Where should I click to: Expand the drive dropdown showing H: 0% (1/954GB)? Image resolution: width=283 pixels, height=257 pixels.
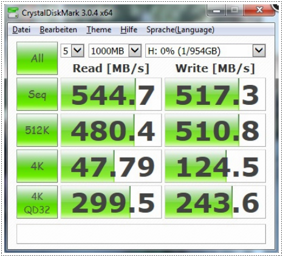(x=205, y=50)
